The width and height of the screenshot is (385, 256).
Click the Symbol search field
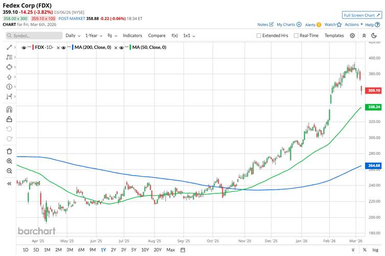click(33, 36)
